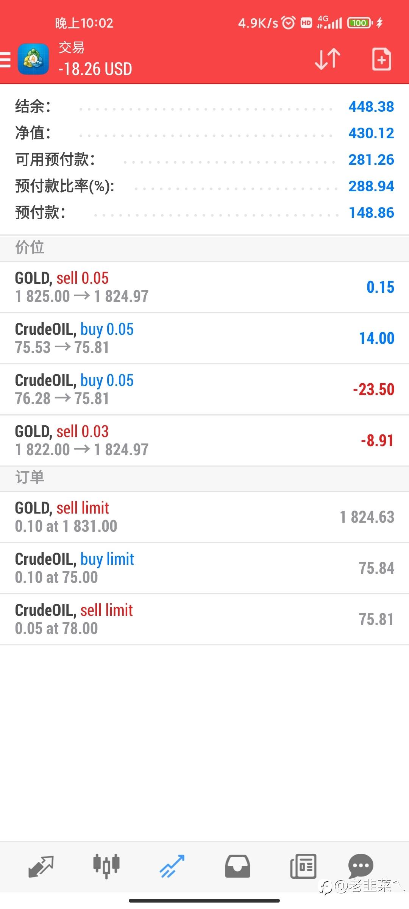The image size is (409, 909).
Task: Open the Chat messages bubble icon
Action: click(x=361, y=865)
